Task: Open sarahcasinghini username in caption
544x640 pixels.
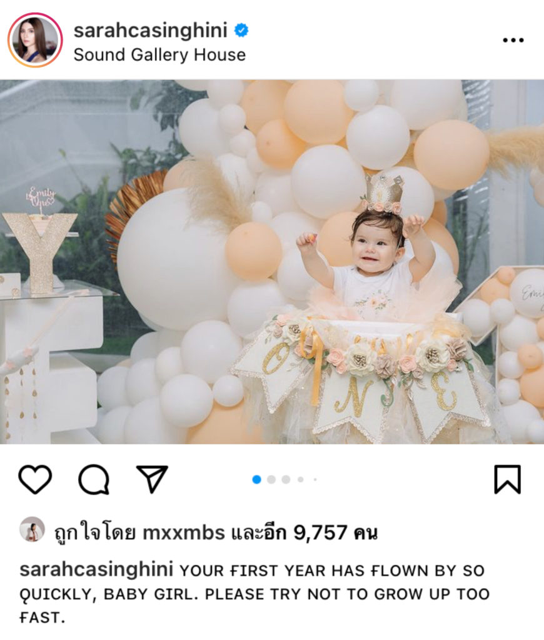Action: point(96,569)
